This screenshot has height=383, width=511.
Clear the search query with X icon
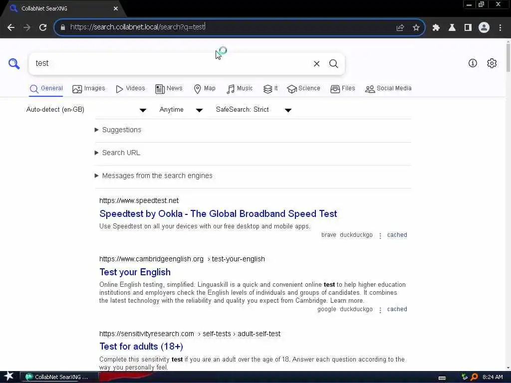click(316, 63)
